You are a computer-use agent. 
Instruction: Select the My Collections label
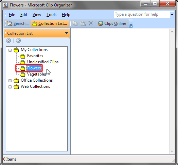[34, 50]
